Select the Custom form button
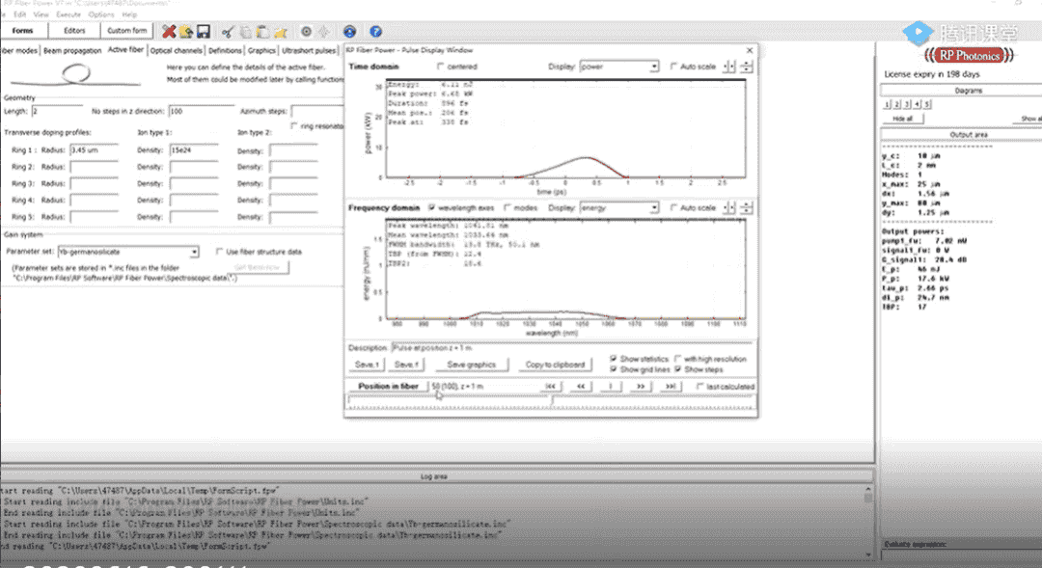Image resolution: width=1042 pixels, height=568 pixels. (127, 31)
